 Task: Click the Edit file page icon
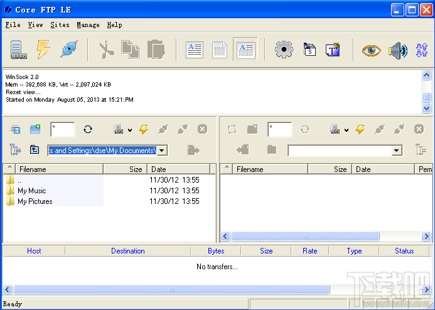220,50
